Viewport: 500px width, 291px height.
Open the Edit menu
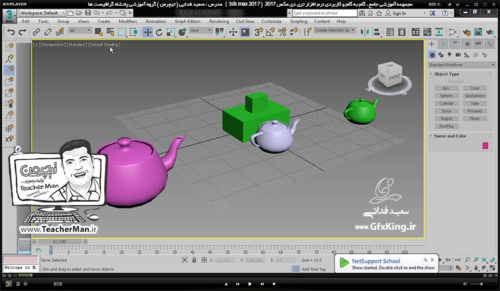tap(26, 21)
